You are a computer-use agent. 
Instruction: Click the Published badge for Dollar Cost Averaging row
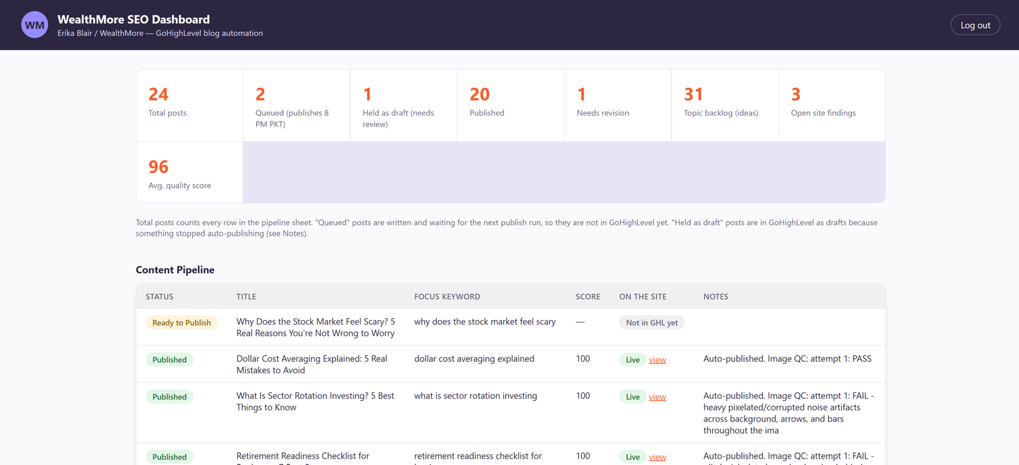169,359
